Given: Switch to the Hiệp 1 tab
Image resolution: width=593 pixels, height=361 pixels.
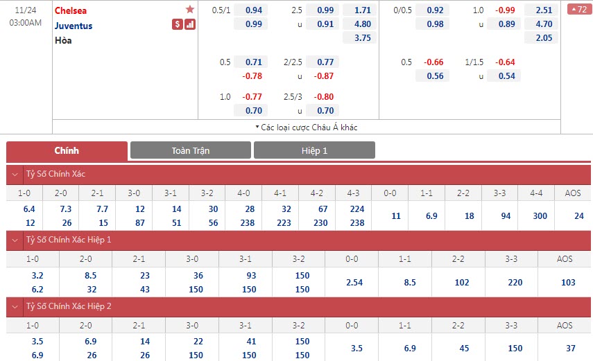Looking at the screenshot, I should 314,150.
